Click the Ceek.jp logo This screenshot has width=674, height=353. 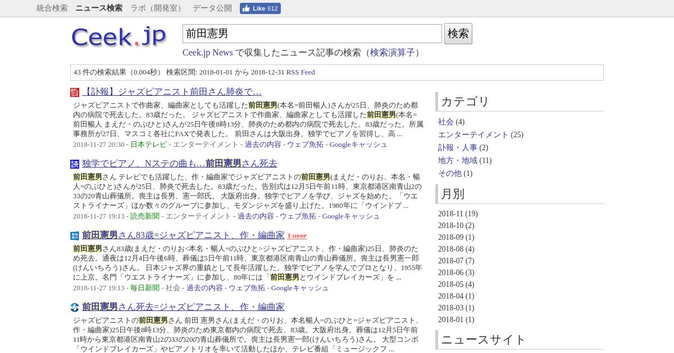(119, 37)
